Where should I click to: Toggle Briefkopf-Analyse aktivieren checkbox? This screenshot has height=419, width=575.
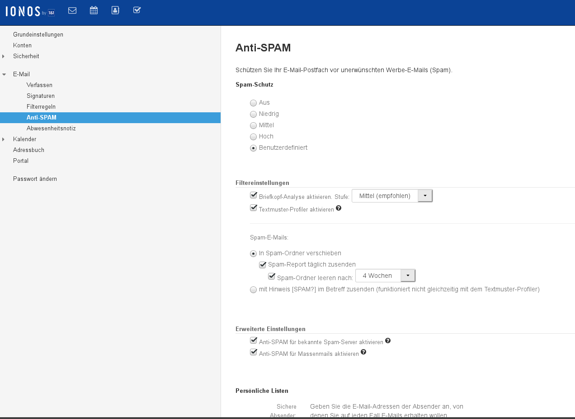point(254,195)
